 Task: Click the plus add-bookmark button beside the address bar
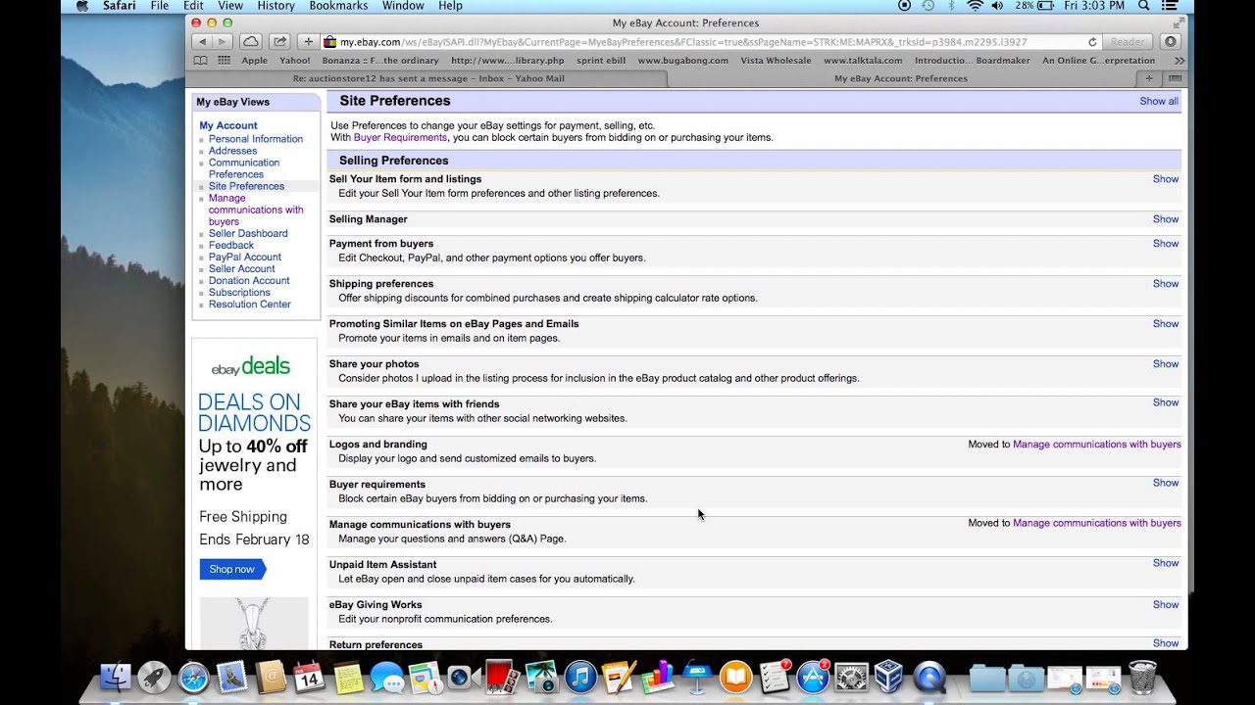tap(308, 42)
